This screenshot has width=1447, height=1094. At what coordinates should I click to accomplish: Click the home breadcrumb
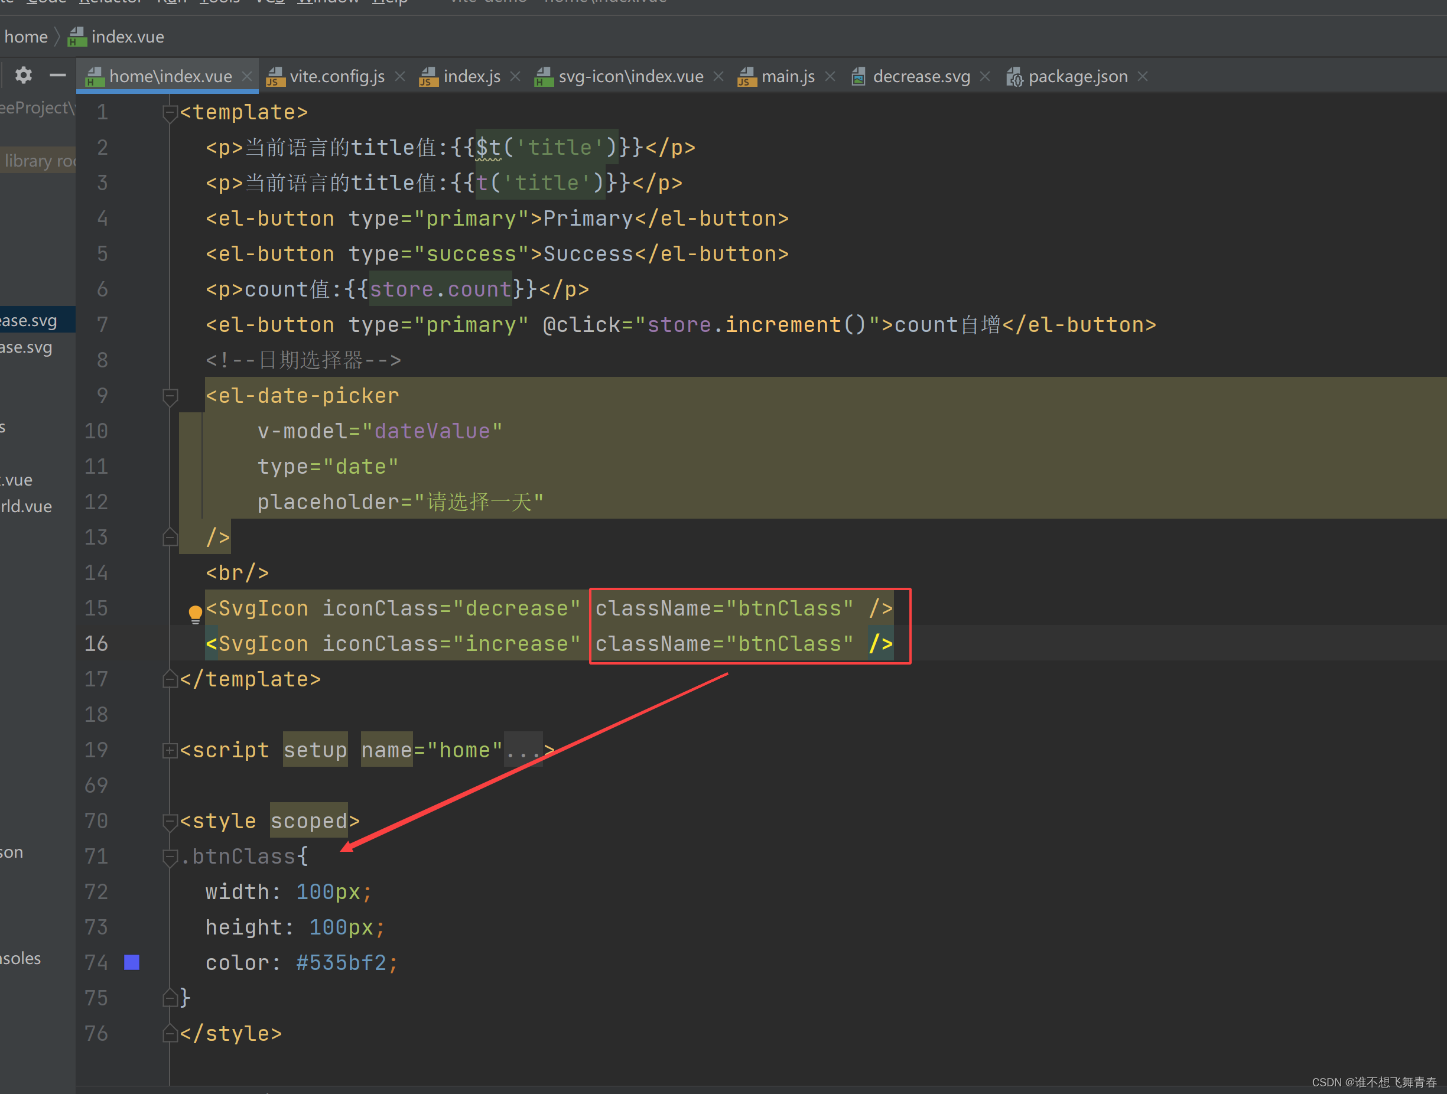click(26, 37)
